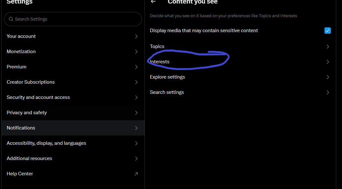Open Your account settings
The height and width of the screenshot is (189, 342).
73,36
